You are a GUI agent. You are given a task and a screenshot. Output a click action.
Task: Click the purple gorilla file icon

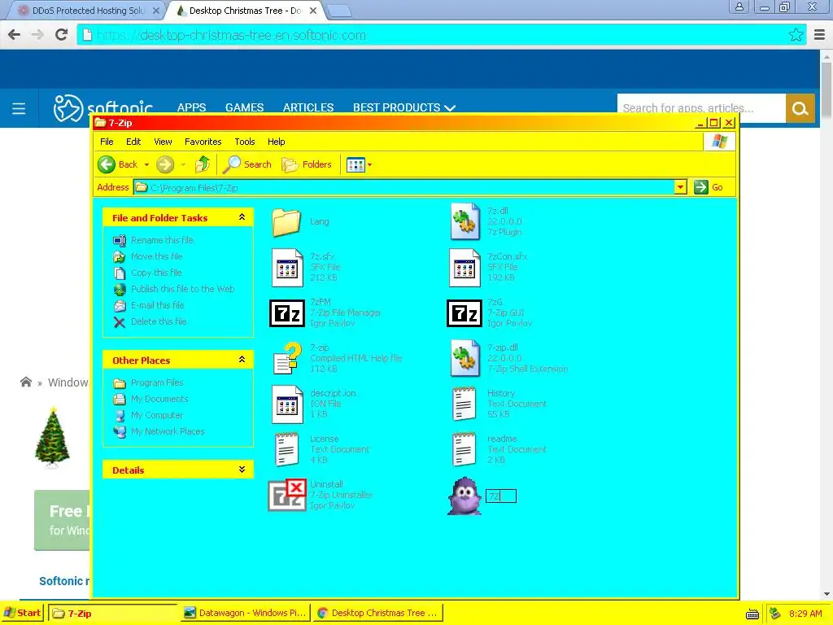(464, 496)
